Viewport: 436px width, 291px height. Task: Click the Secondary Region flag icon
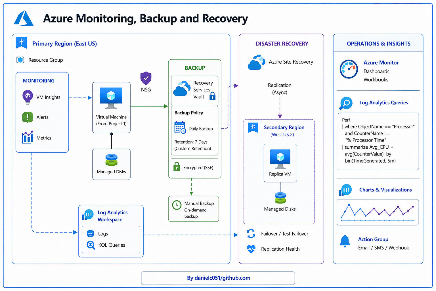[x=253, y=128]
